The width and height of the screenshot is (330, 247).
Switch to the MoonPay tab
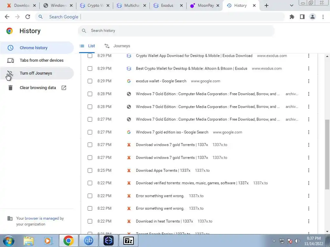pyautogui.click(x=205, y=5)
